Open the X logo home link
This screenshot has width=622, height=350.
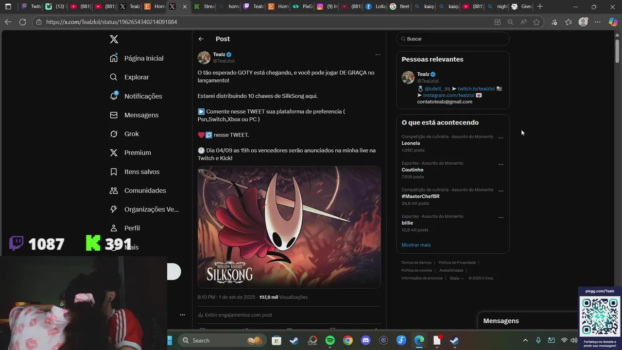[114, 39]
